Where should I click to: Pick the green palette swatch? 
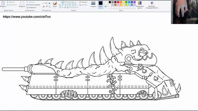click(126, 2)
